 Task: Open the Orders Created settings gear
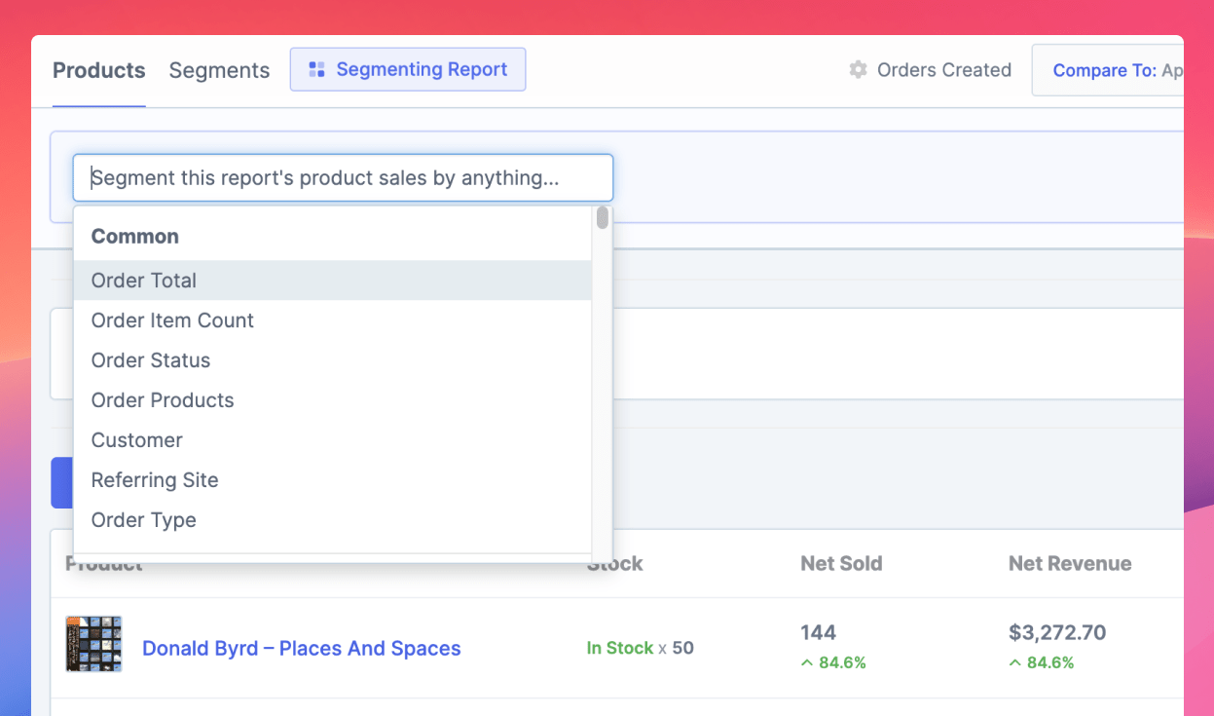[x=858, y=69]
